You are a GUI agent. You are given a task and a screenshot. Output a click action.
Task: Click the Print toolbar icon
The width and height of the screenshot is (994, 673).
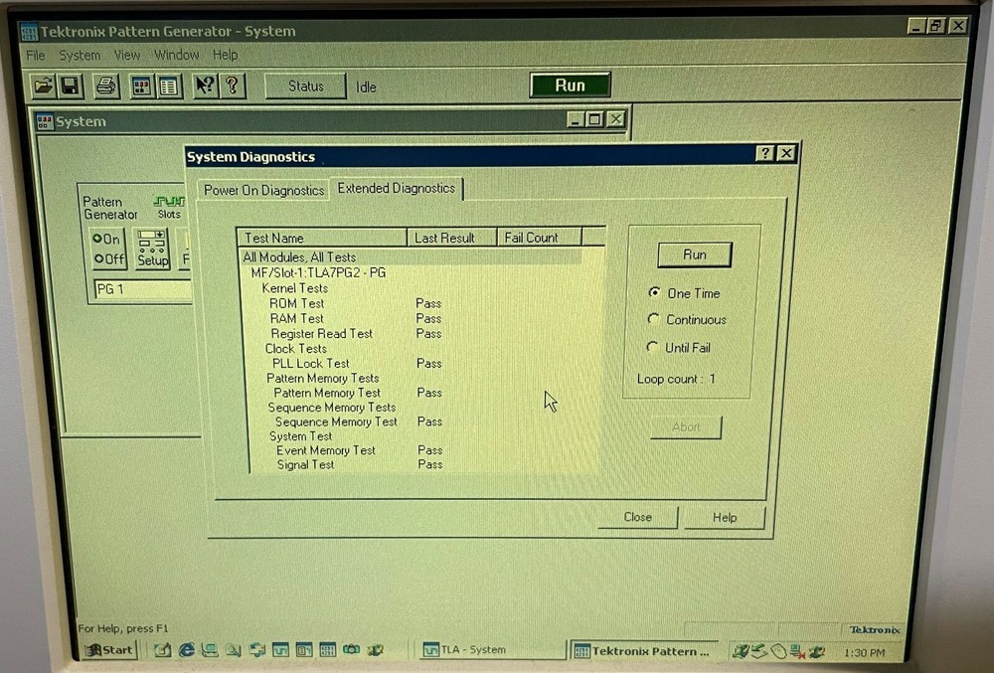(x=106, y=85)
